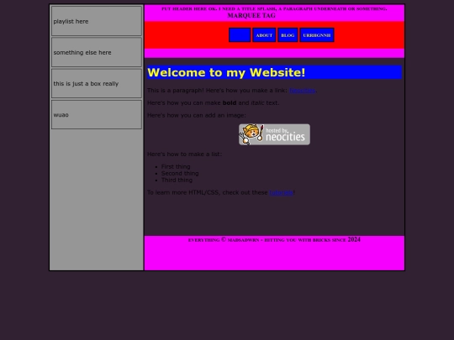Open the ABOUT navigation button
454x340 pixels.
264,35
